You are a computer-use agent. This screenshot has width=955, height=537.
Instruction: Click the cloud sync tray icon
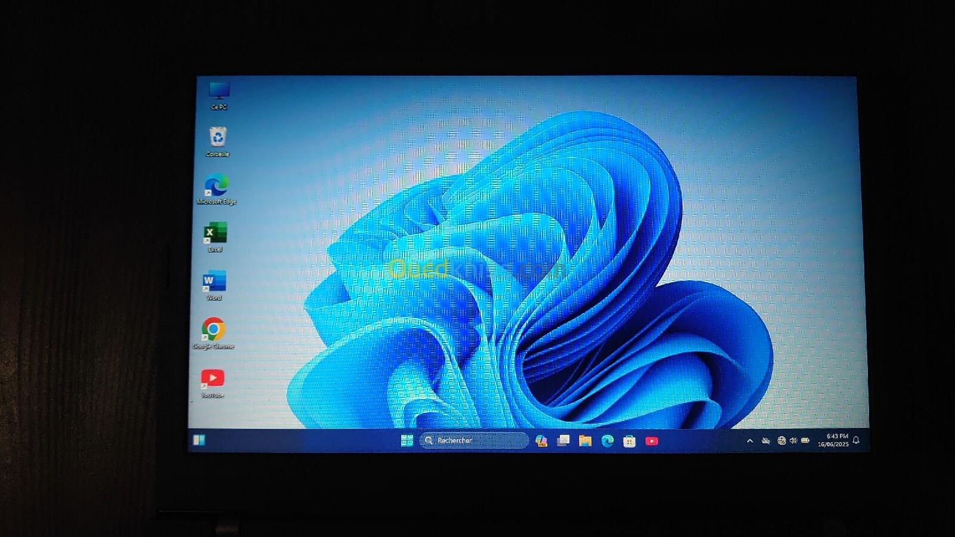click(x=766, y=441)
